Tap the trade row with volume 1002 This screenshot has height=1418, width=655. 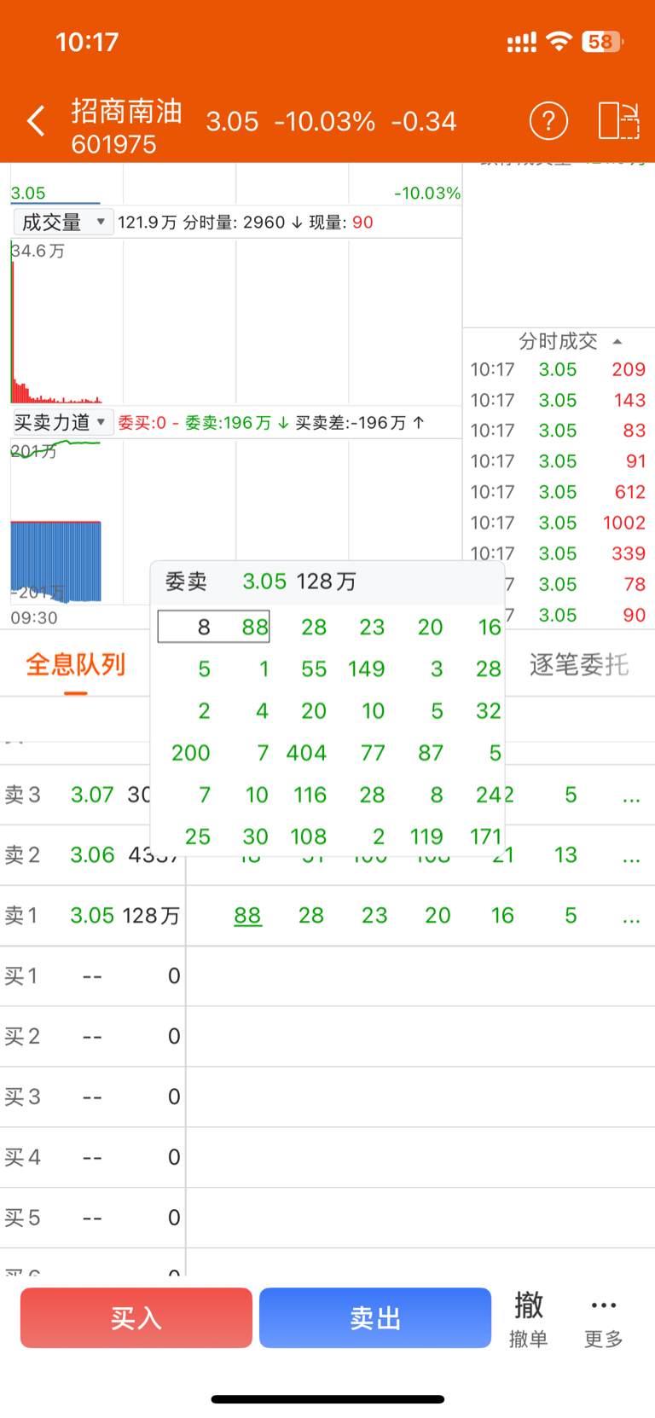tap(559, 523)
